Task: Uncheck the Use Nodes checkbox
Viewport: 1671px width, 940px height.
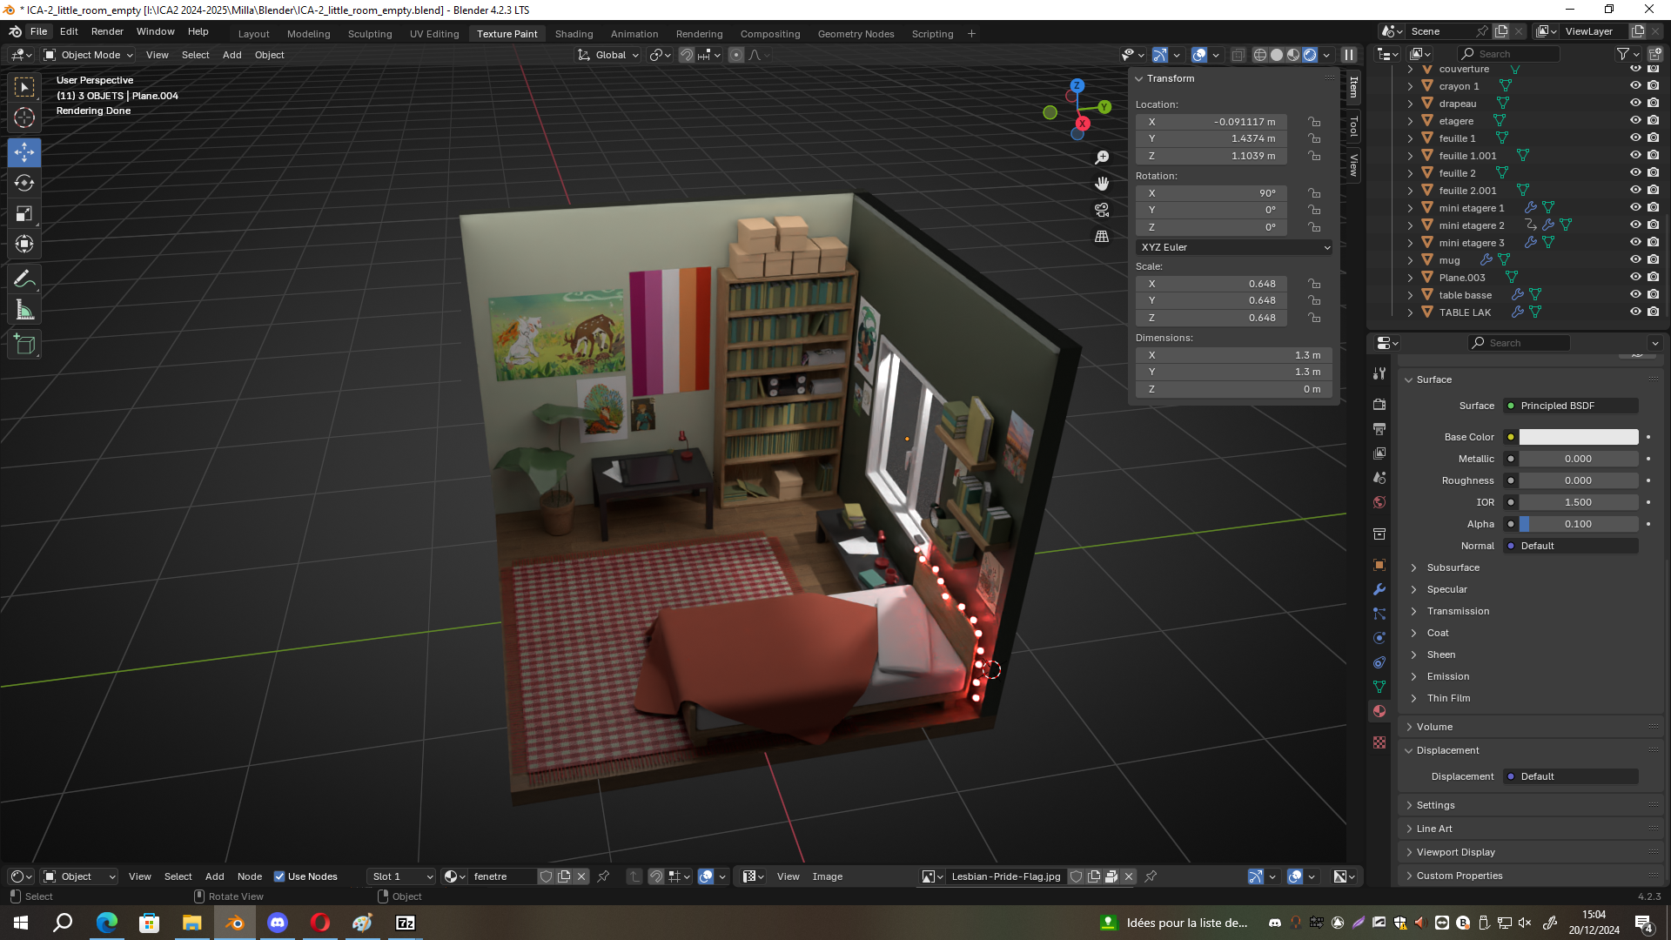Action: click(279, 876)
